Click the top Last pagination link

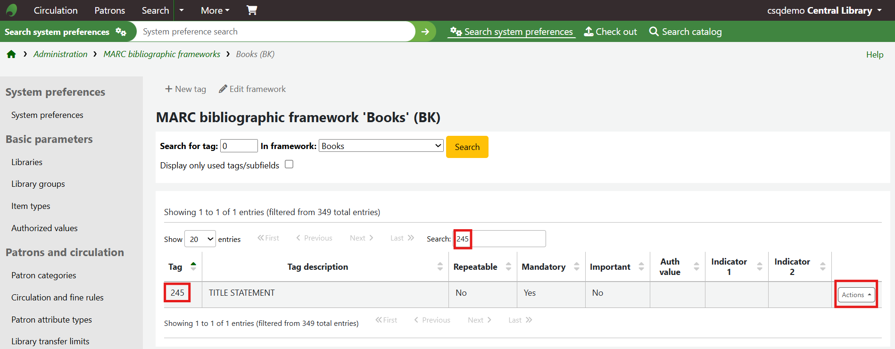click(x=402, y=238)
